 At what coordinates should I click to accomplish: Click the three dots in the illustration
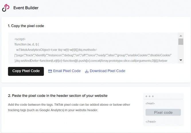click(x=149, y=96)
